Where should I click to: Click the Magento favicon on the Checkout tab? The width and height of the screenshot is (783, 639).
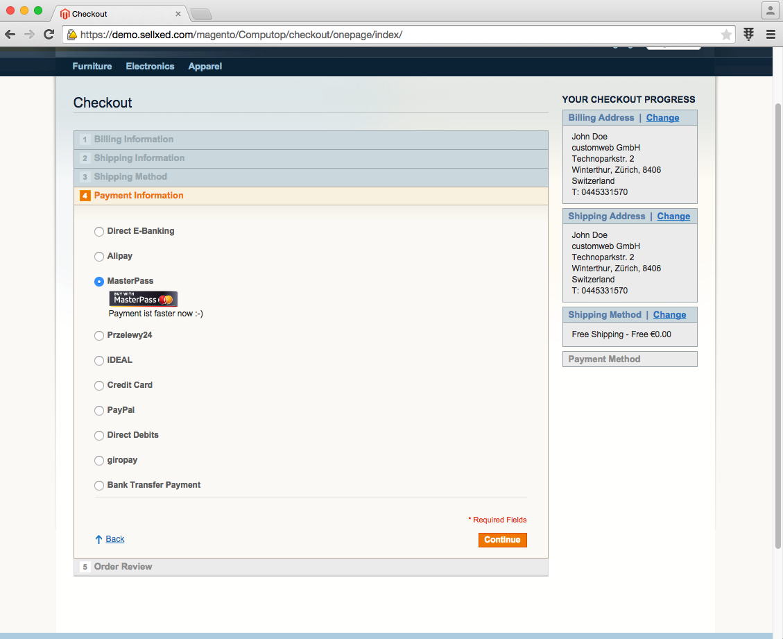(64, 14)
